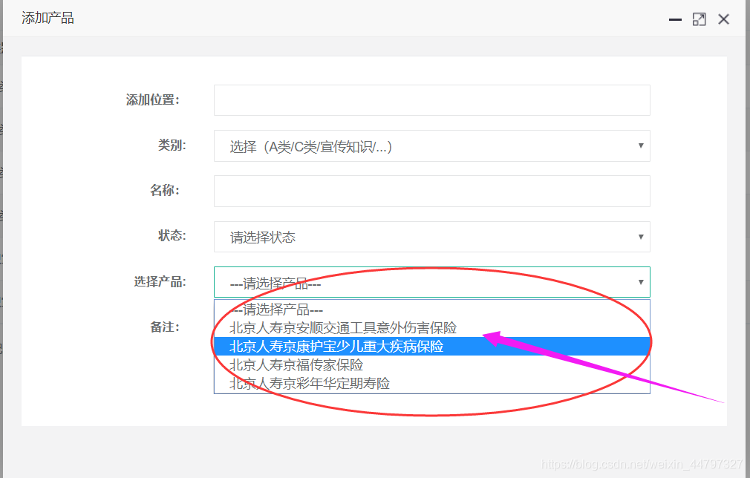This screenshot has width=750, height=478.
Task: Click the 备注 label
Action: [x=165, y=327]
